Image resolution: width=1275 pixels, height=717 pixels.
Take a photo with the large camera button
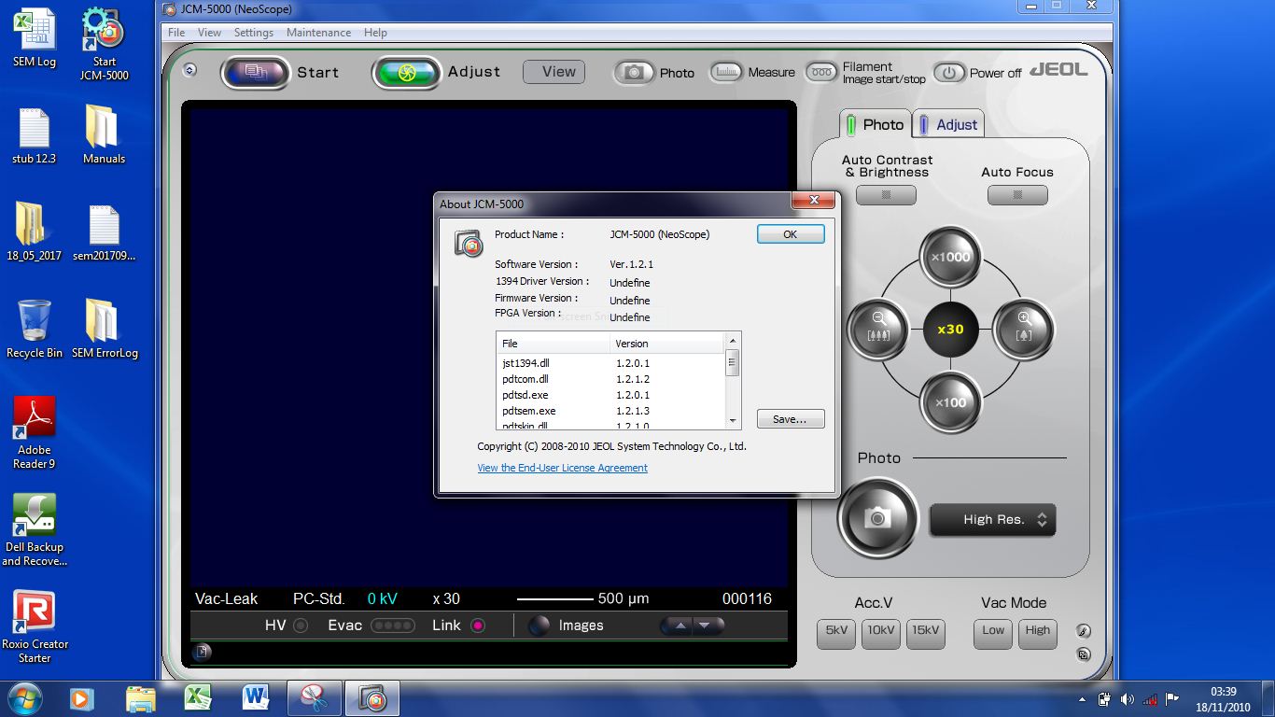877,518
